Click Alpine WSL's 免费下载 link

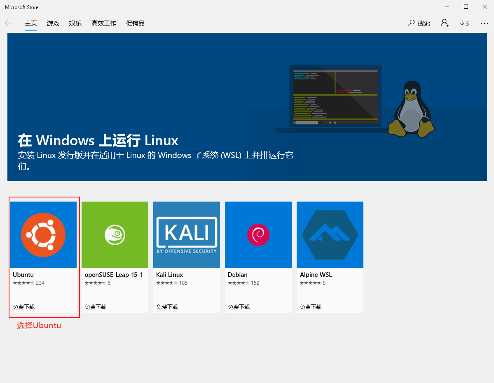coord(311,306)
